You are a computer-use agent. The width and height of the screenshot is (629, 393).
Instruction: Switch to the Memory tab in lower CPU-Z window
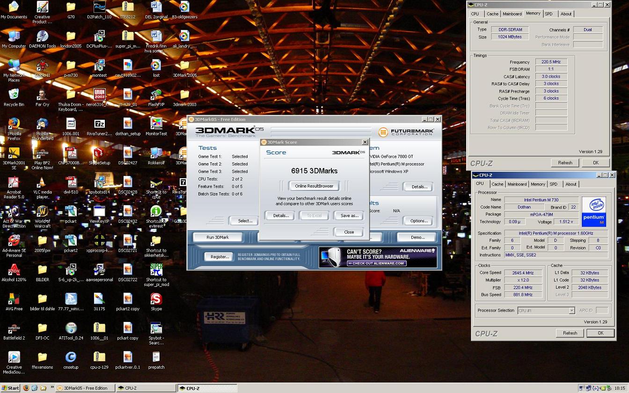pyautogui.click(x=538, y=184)
